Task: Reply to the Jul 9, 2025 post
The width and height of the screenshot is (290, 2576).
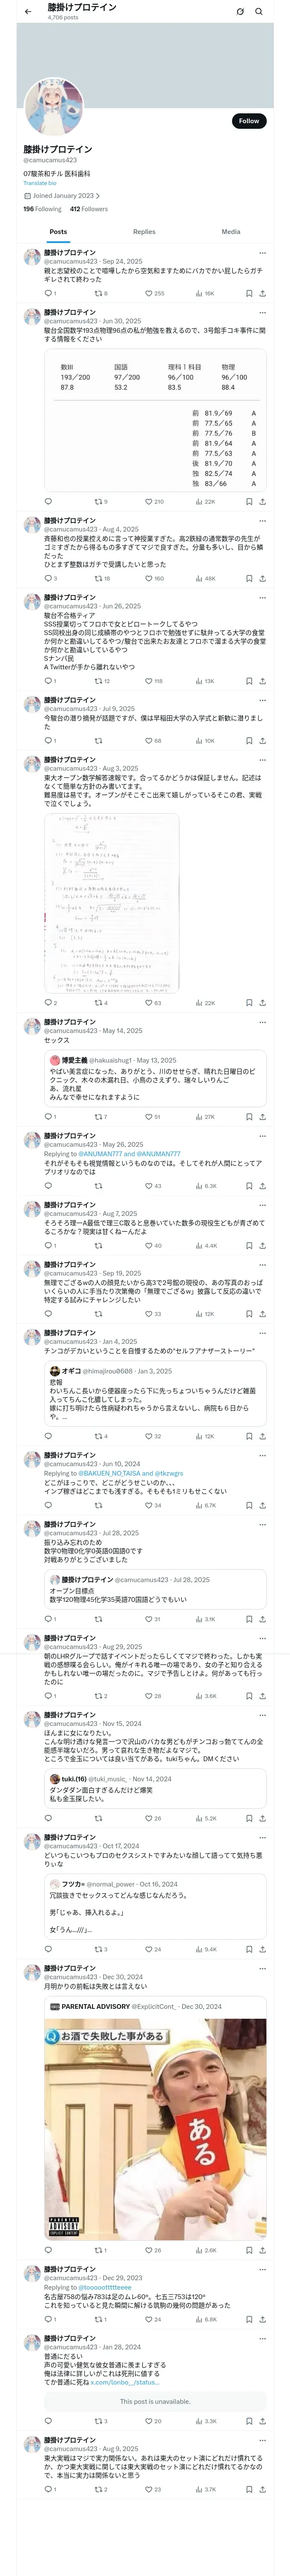Action: click(48, 741)
